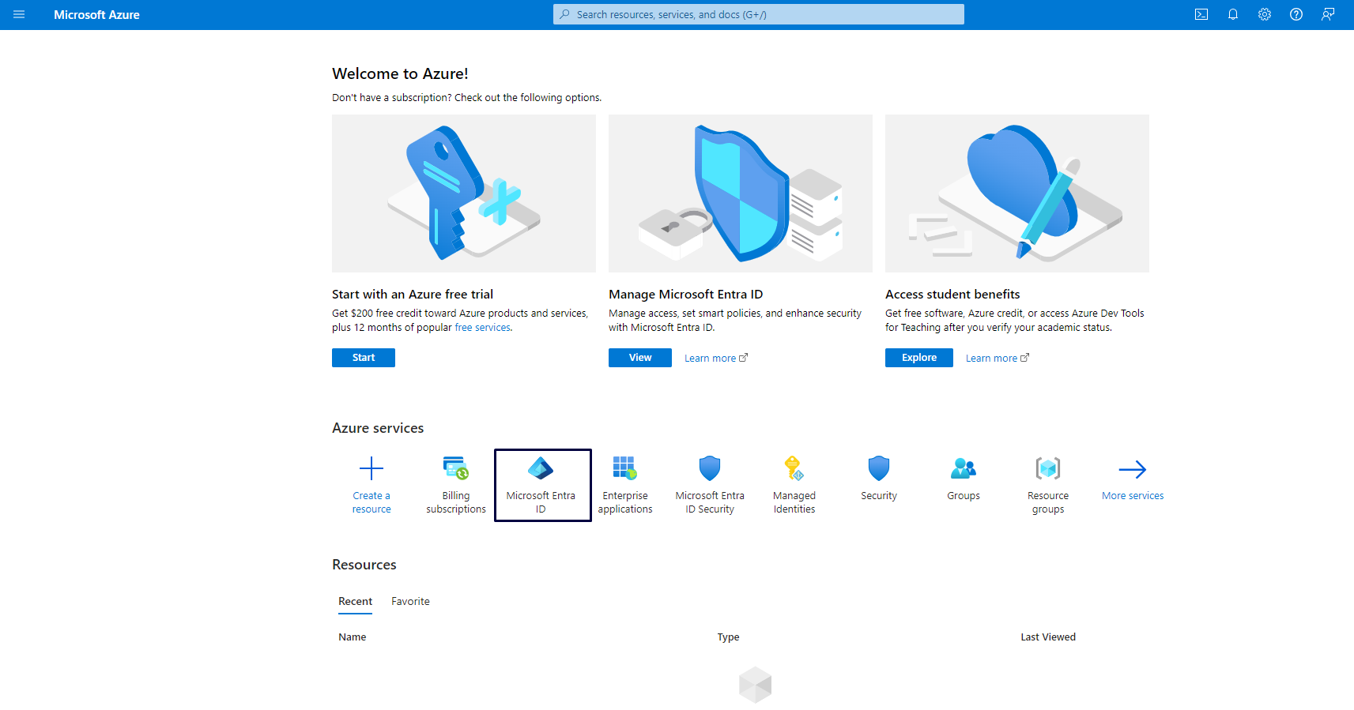Focus the search resources input field

759,14
